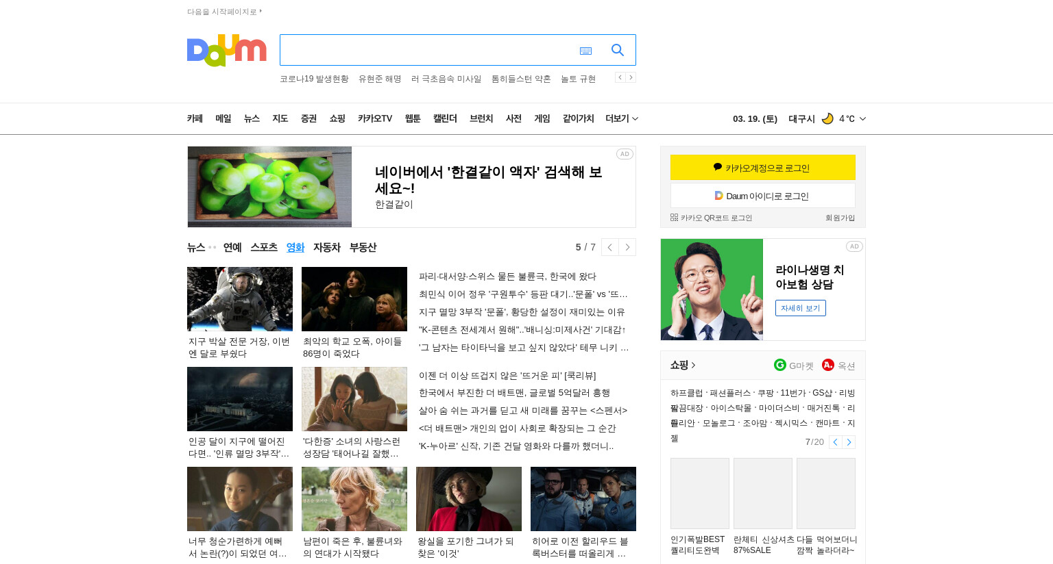Click 다음을 시작페이지로 link
This screenshot has height=564, width=1053.
[x=224, y=12]
